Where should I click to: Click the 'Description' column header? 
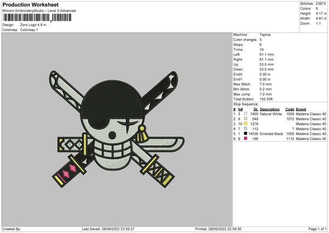click(270, 109)
